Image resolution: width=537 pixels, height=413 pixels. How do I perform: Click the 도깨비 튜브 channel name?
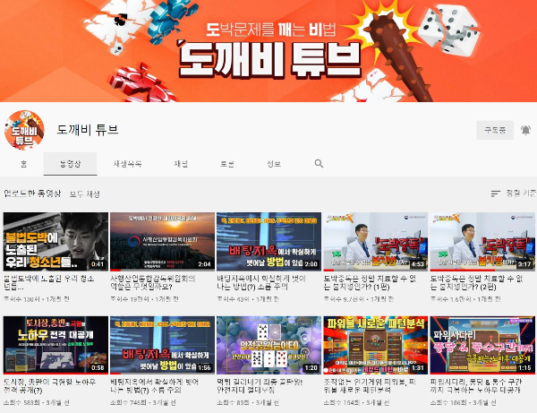tap(88, 130)
